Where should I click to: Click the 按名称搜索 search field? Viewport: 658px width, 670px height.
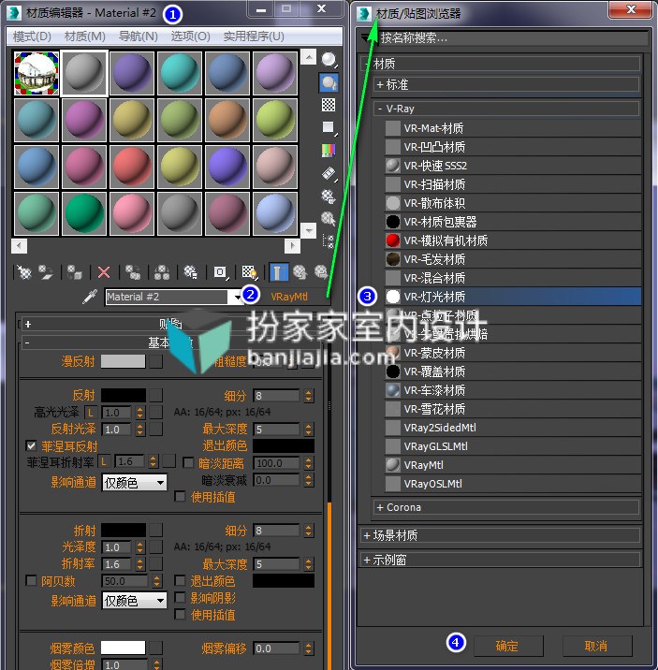click(x=513, y=37)
